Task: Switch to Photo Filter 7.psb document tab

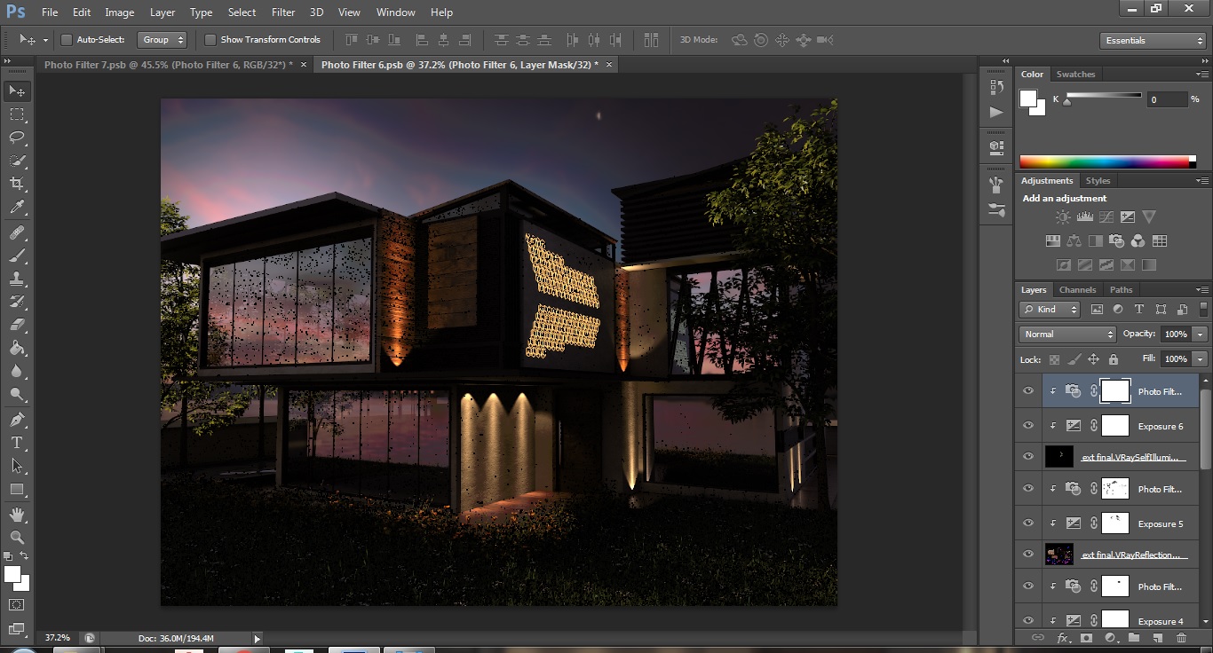Action: coord(168,65)
